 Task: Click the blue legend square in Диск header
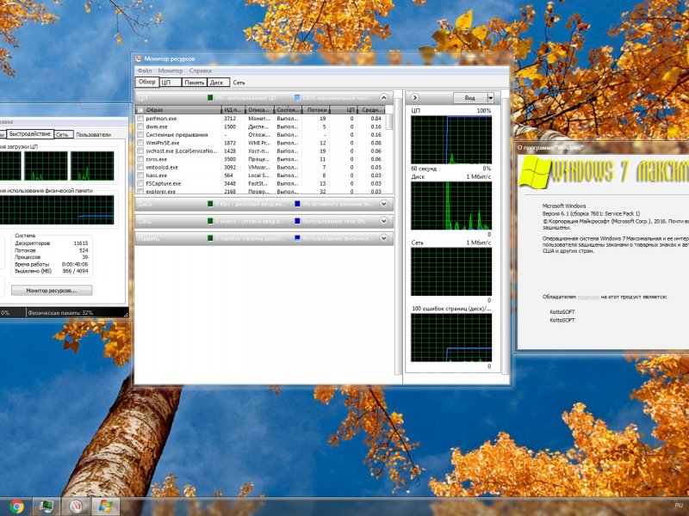click(297, 204)
